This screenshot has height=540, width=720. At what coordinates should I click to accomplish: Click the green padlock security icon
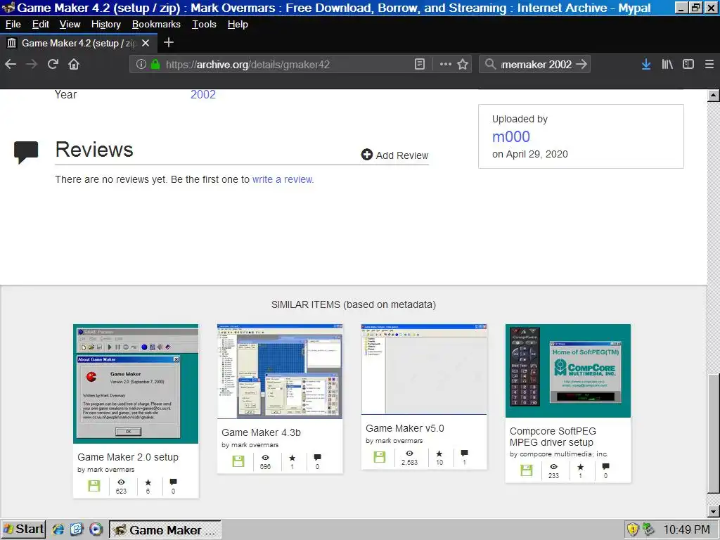pyautogui.click(x=155, y=64)
